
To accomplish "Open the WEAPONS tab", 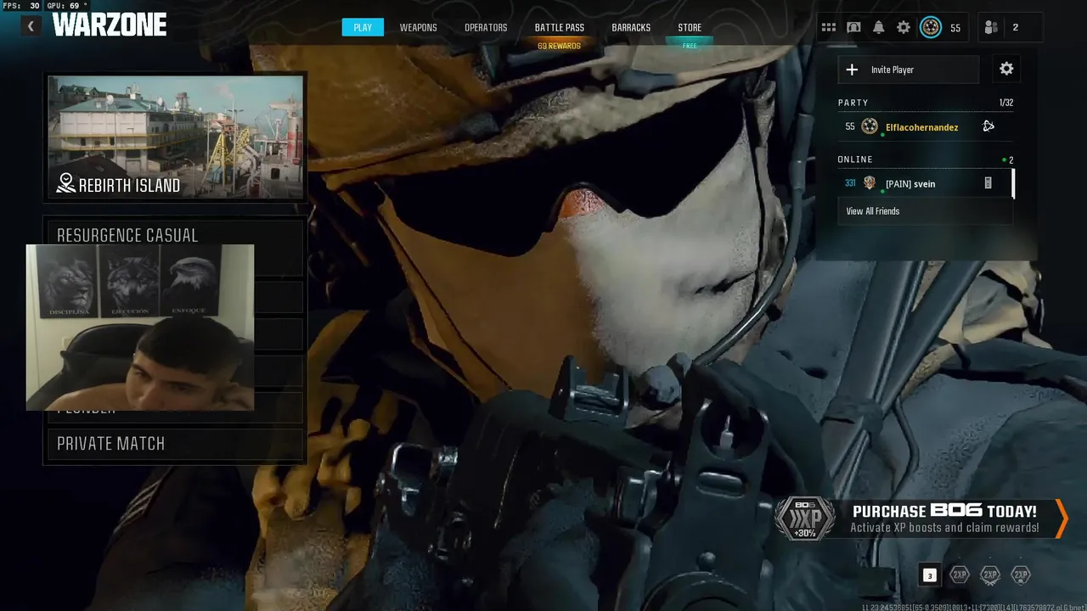I will pyautogui.click(x=419, y=28).
